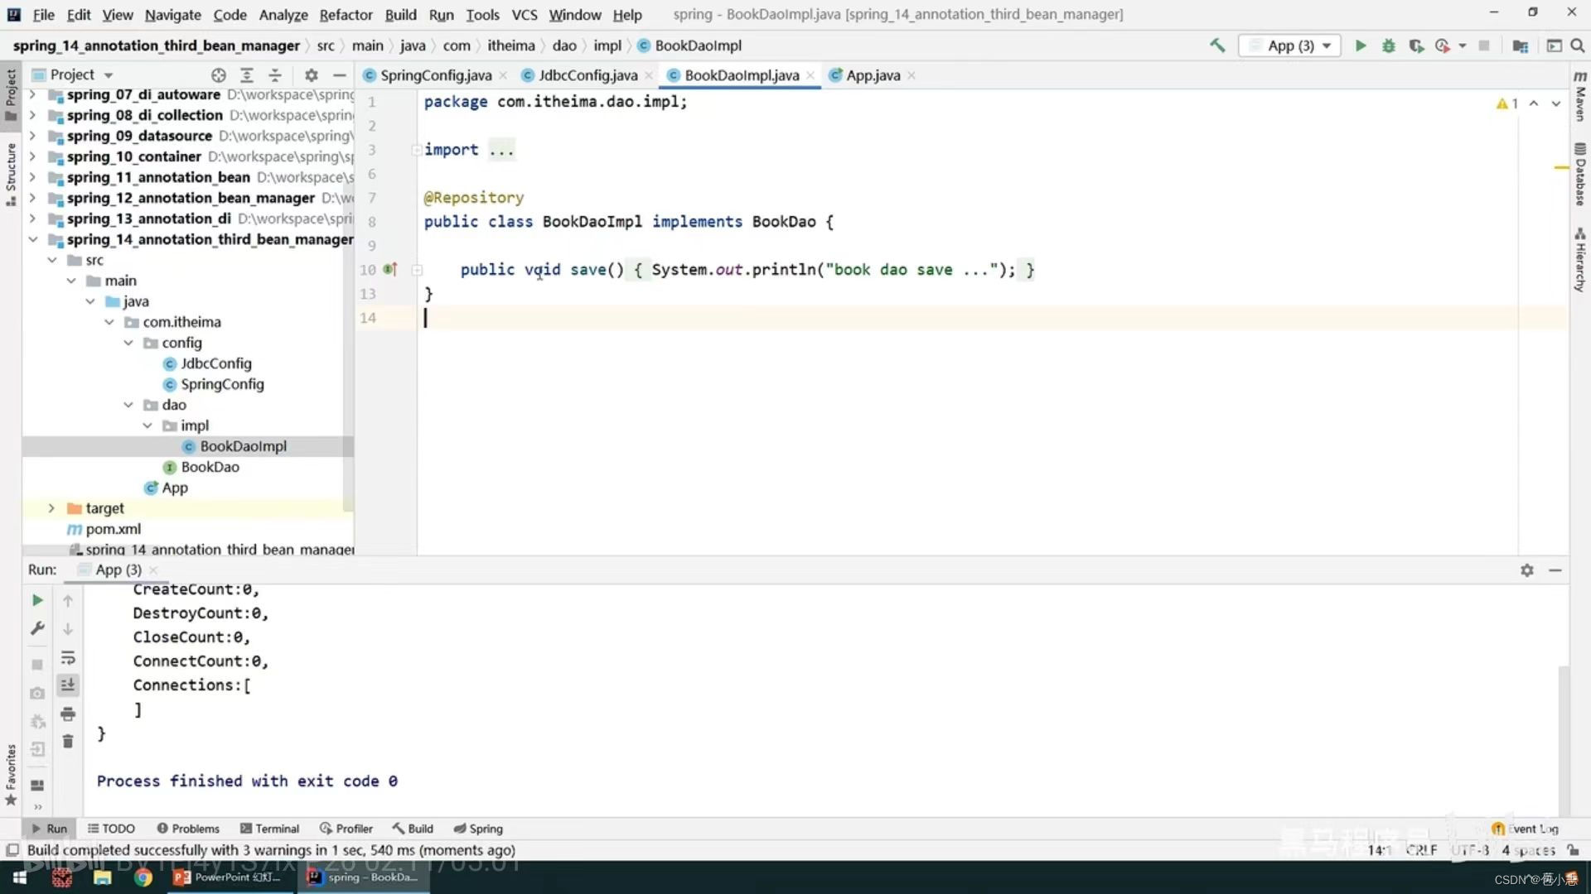The height and width of the screenshot is (894, 1591).
Task: Collapse spring_14_annotation_third_bean_manager module
Action: click(x=32, y=239)
